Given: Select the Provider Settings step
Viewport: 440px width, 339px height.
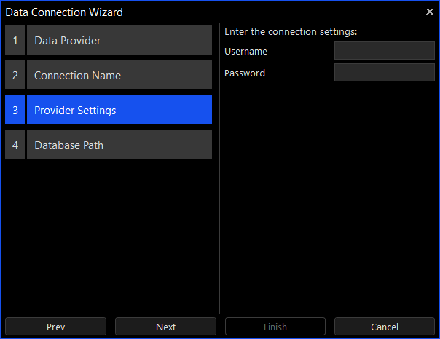Looking at the screenshot, I should pos(119,111).
